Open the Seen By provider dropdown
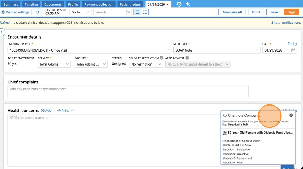This screenshot has width=303, height=169. [x=54, y=64]
